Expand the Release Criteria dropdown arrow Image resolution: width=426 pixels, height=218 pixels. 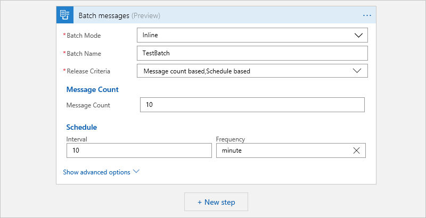pos(358,71)
